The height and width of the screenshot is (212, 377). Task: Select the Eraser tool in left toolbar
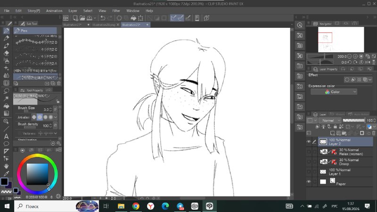click(7, 53)
